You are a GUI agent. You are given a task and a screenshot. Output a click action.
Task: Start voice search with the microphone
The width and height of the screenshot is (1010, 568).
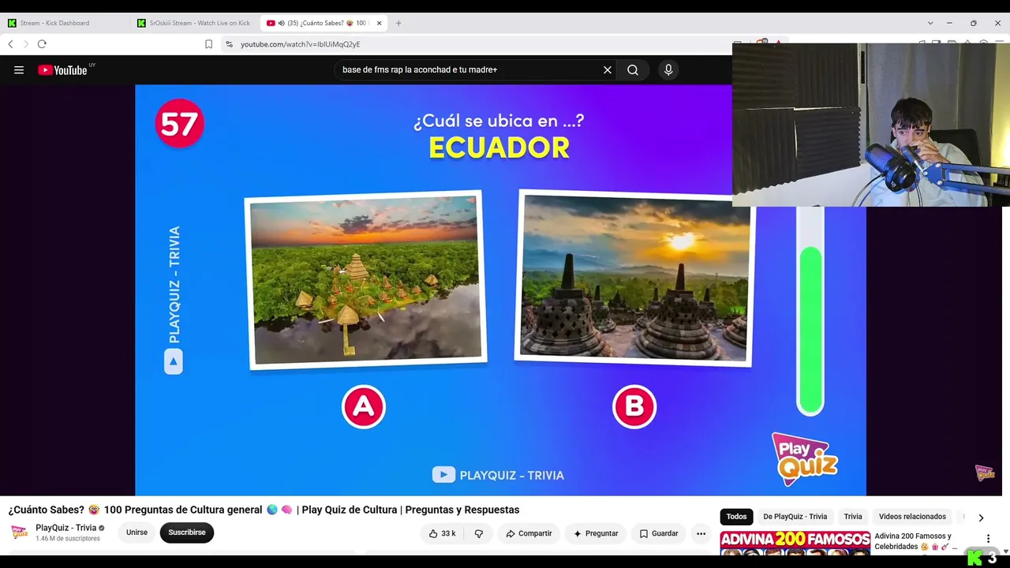point(668,70)
